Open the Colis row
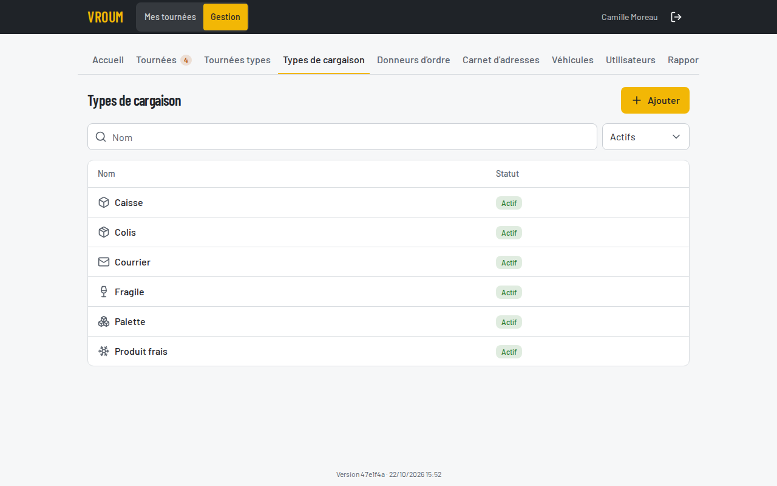The image size is (777, 486). click(x=388, y=232)
